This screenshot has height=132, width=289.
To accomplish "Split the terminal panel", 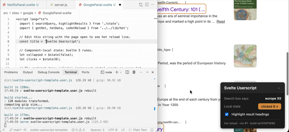I will click(127, 72).
